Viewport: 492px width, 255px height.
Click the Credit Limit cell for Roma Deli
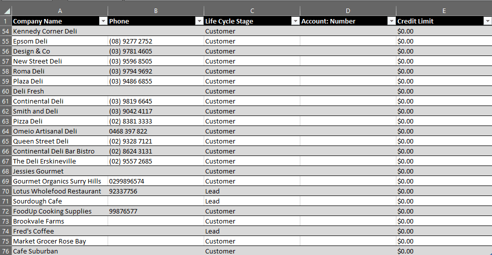click(444, 71)
